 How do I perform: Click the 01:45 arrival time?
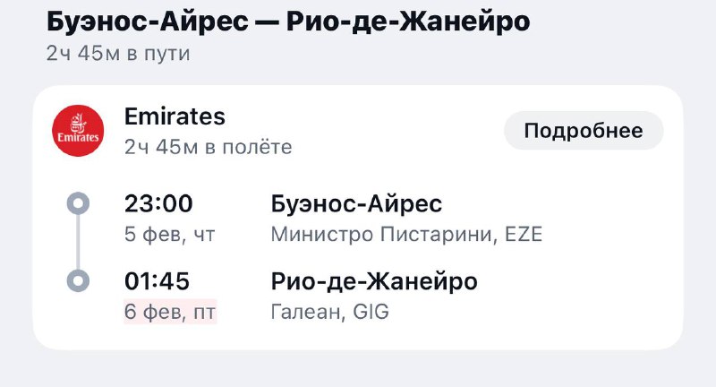coord(157,281)
